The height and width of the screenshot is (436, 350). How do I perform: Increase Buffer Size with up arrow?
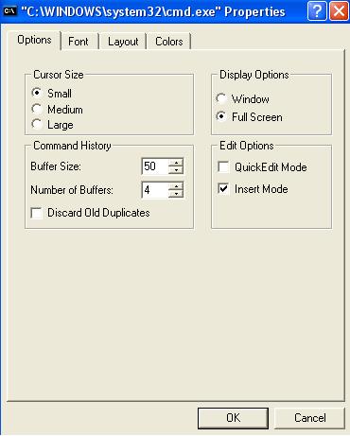point(176,163)
